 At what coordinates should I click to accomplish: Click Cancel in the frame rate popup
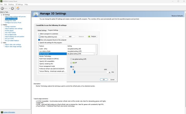(x=112, y=79)
